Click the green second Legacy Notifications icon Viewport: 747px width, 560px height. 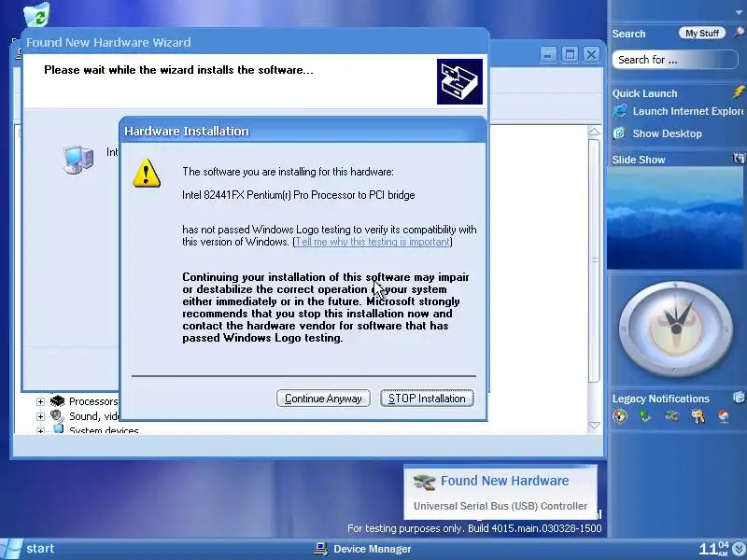[x=645, y=416]
